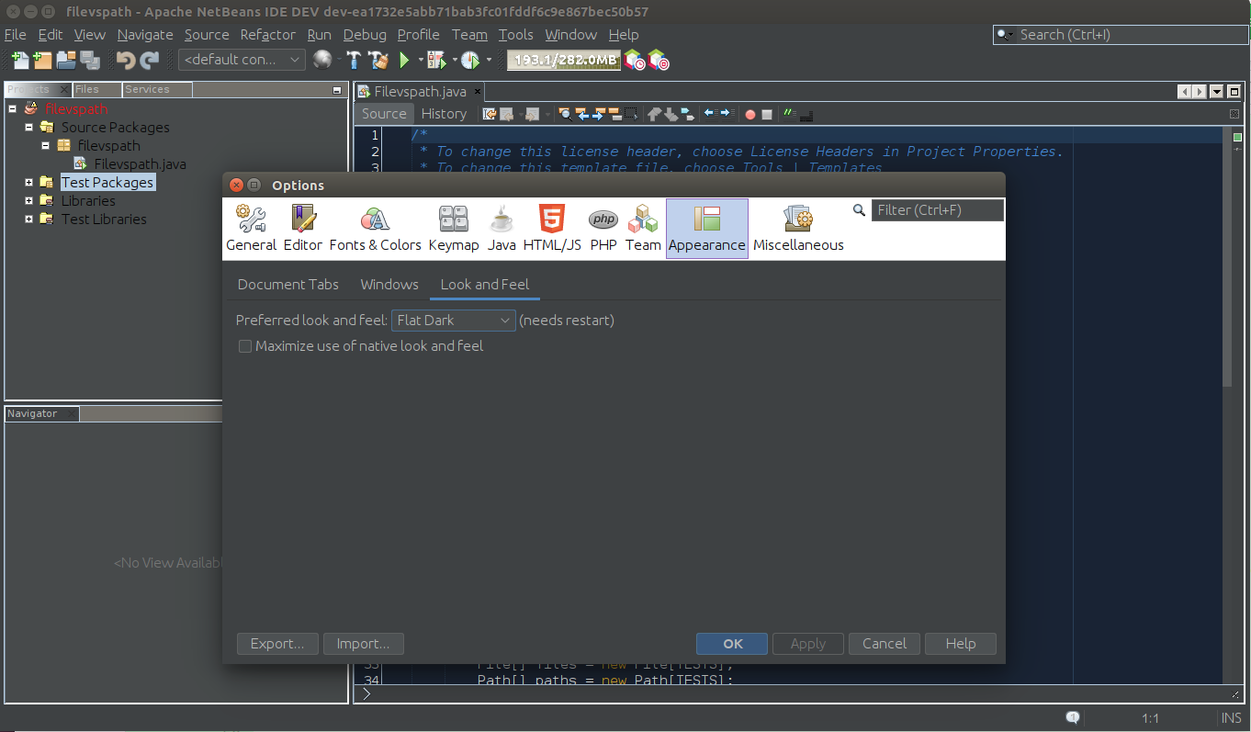
Task: Toggle rectangular selection icon in editor toolbar
Action: coord(631,114)
